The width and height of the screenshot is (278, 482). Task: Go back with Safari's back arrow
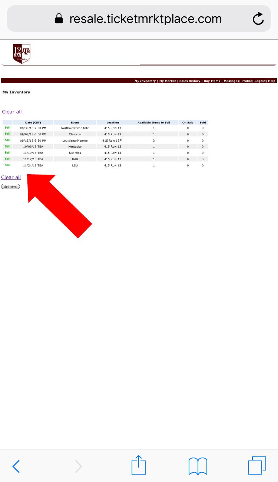click(x=16, y=466)
